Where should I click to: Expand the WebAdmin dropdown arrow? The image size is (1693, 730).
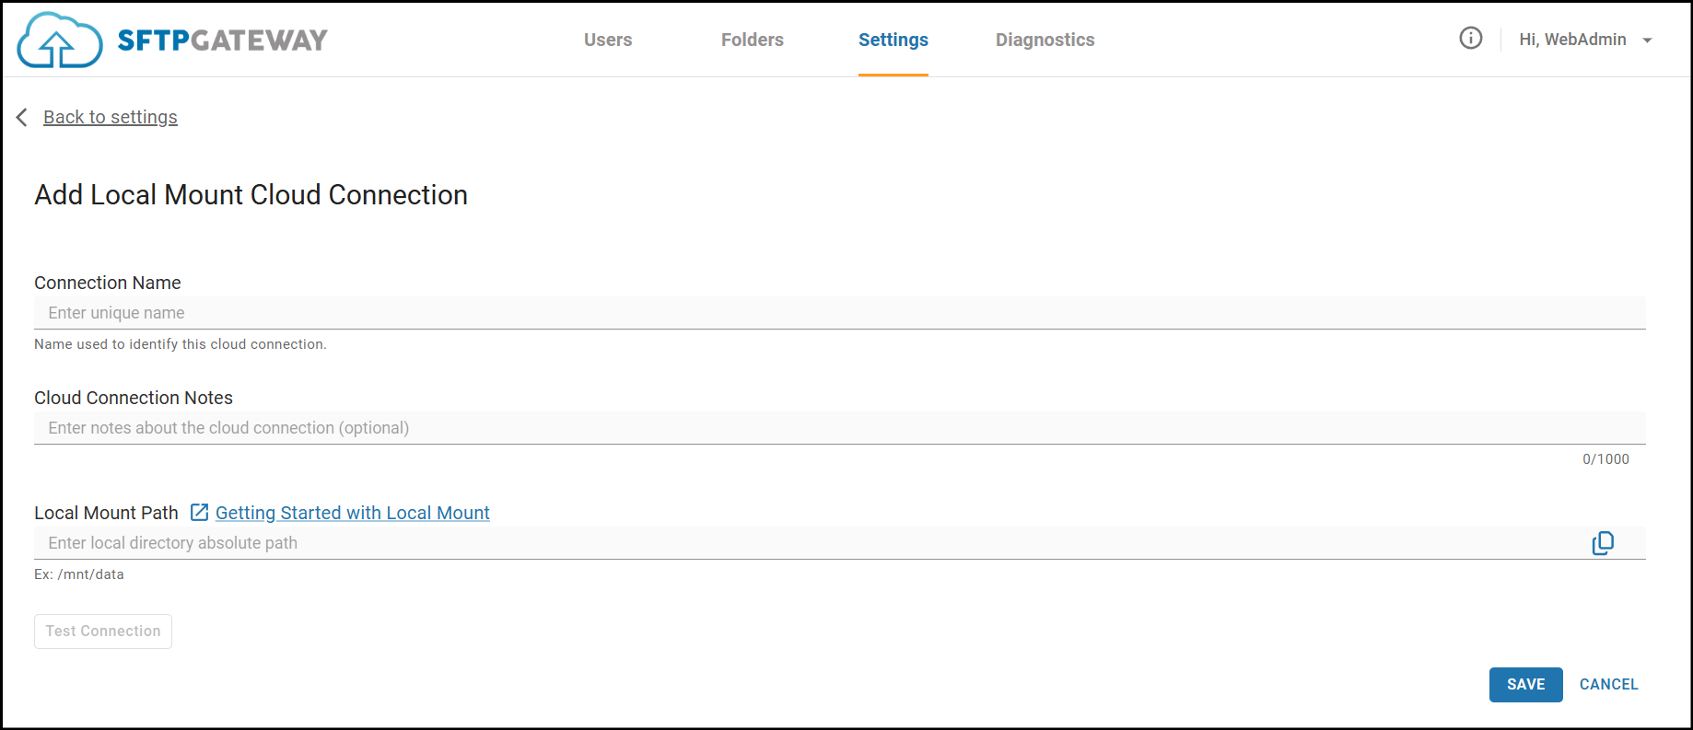[1648, 41]
